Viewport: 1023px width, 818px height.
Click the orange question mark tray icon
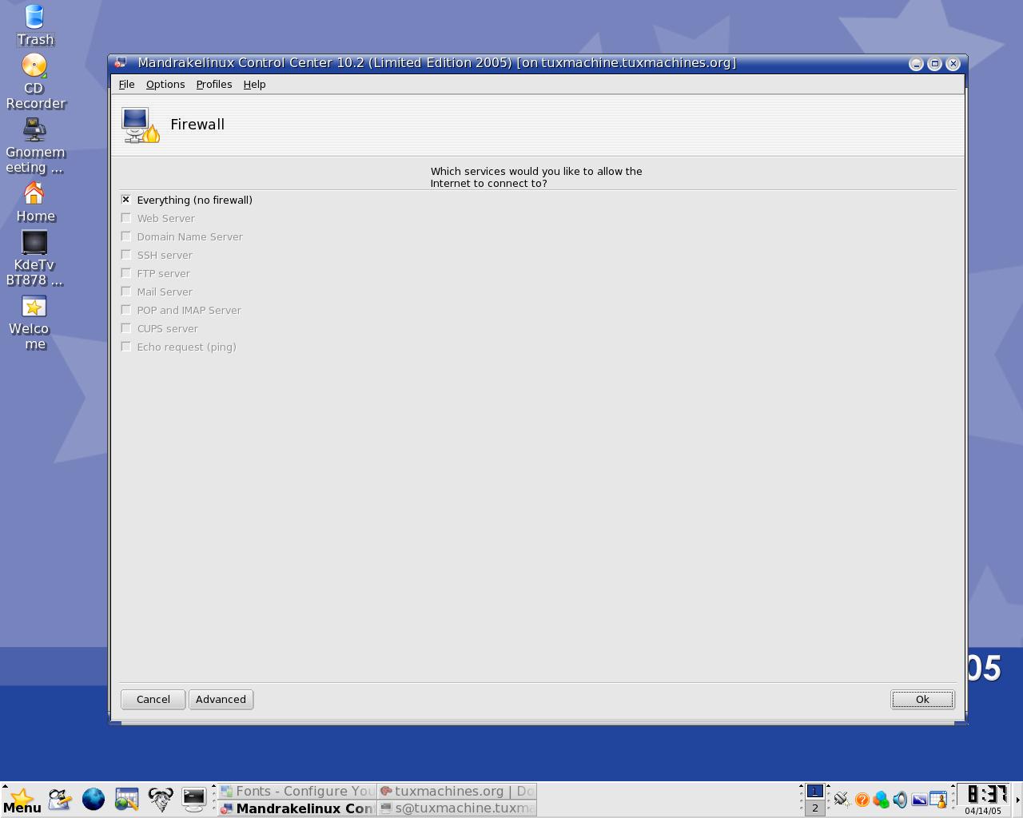click(x=862, y=800)
